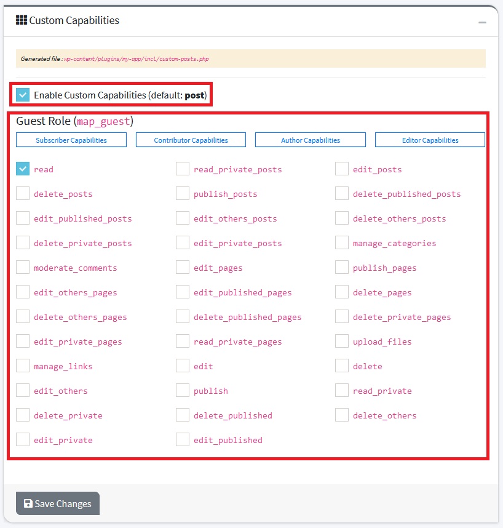503x528 pixels.
Task: Collapse the Custom Capabilities panel
Action: click(x=482, y=22)
